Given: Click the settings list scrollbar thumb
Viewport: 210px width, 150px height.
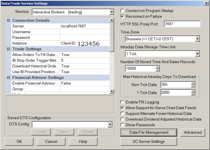Looking at the screenshot, I should click(112, 37).
